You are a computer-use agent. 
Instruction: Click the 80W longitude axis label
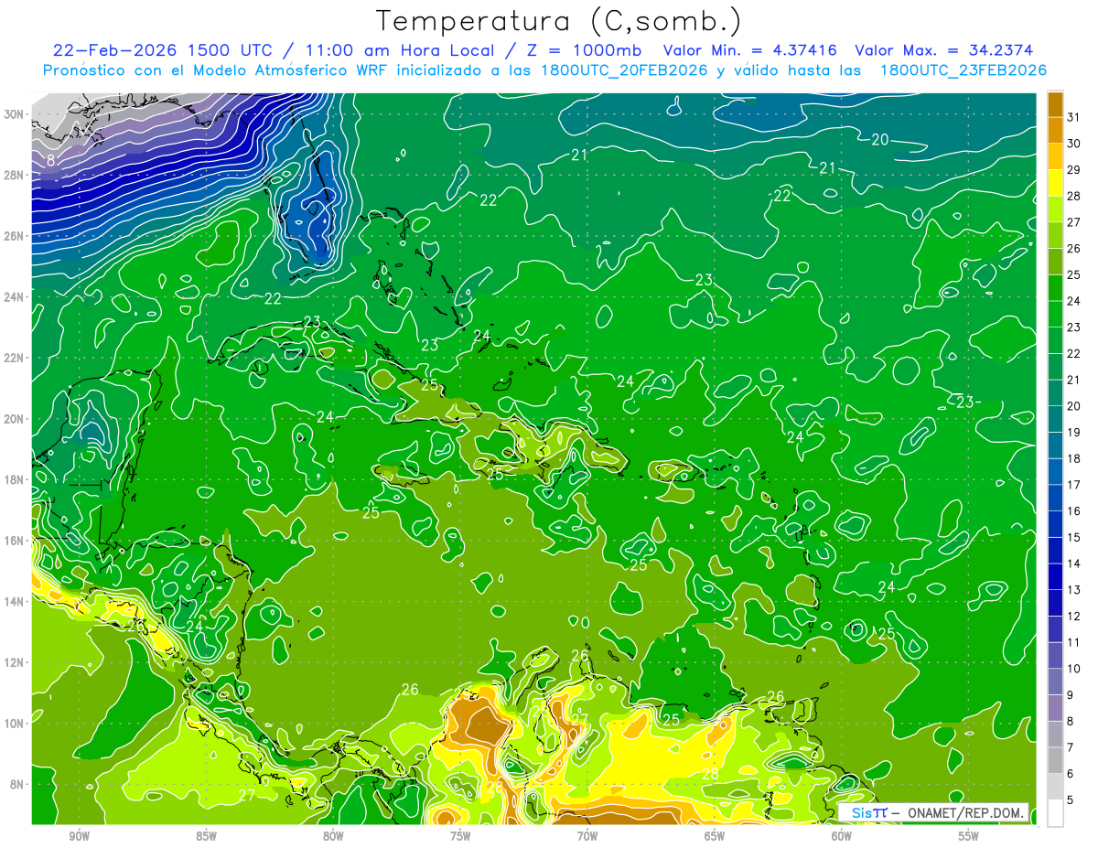tap(333, 836)
